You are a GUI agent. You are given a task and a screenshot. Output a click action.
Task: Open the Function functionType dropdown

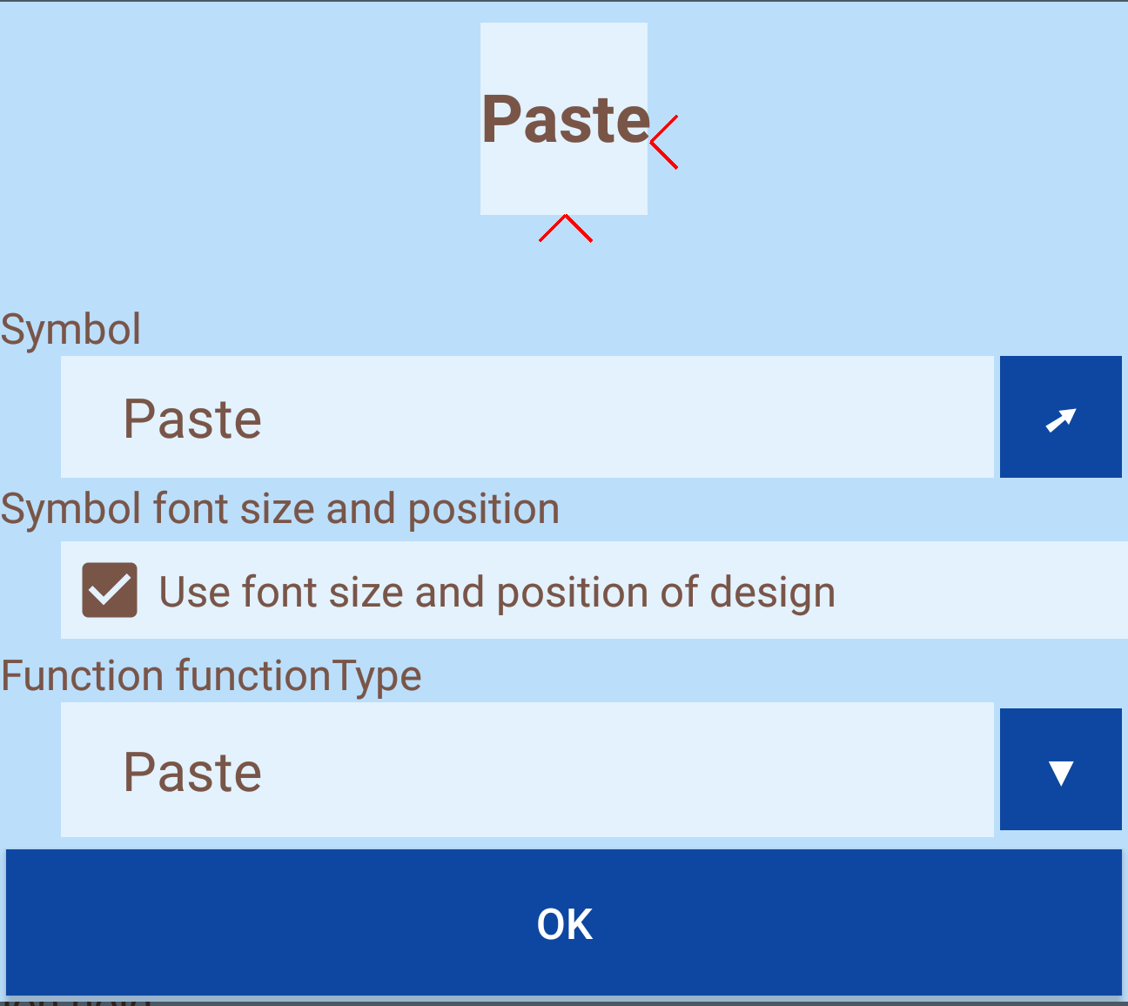1060,769
